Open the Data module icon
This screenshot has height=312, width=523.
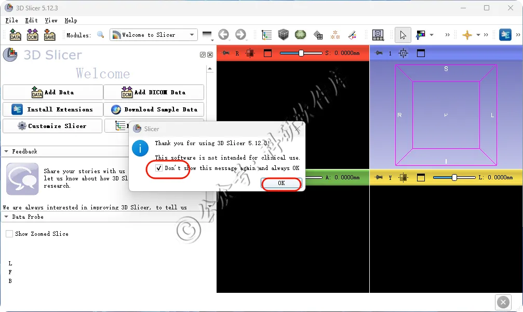[266, 35]
